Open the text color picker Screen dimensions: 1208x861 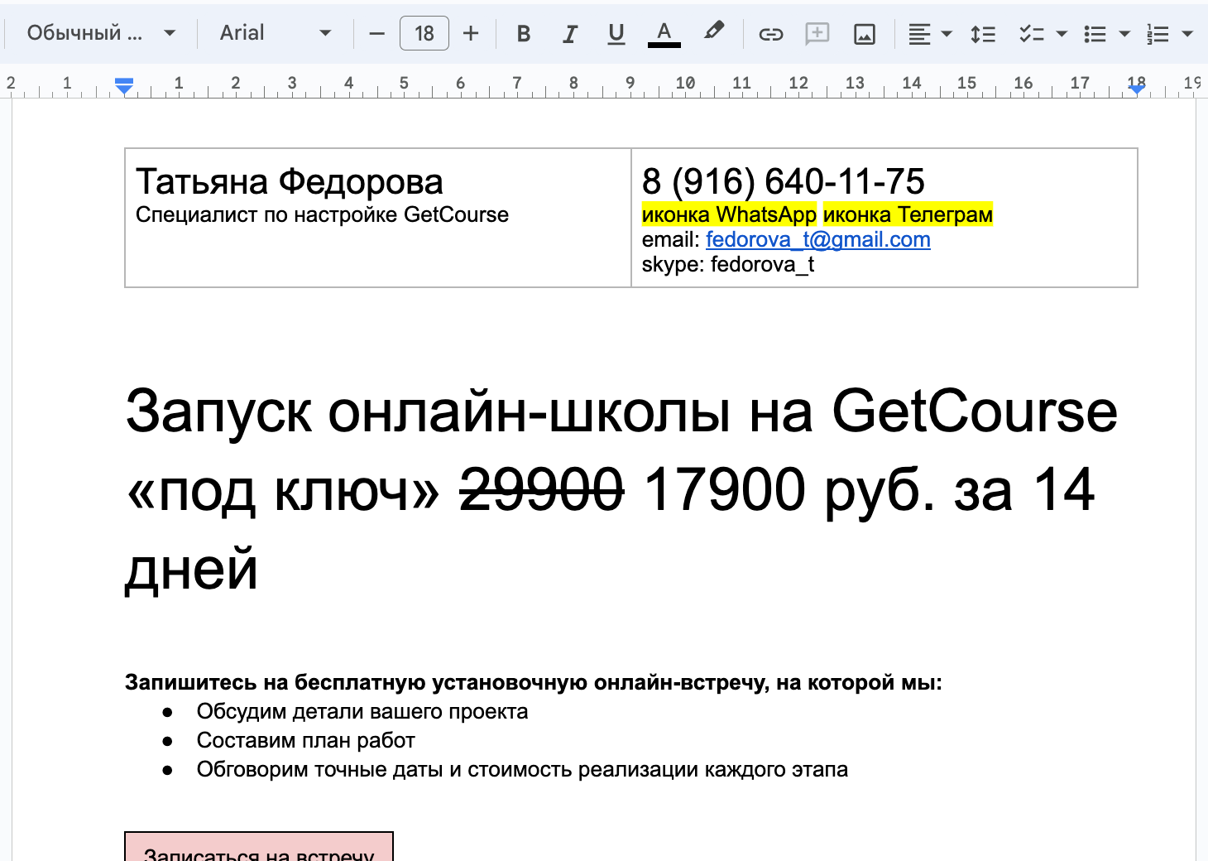pos(664,34)
